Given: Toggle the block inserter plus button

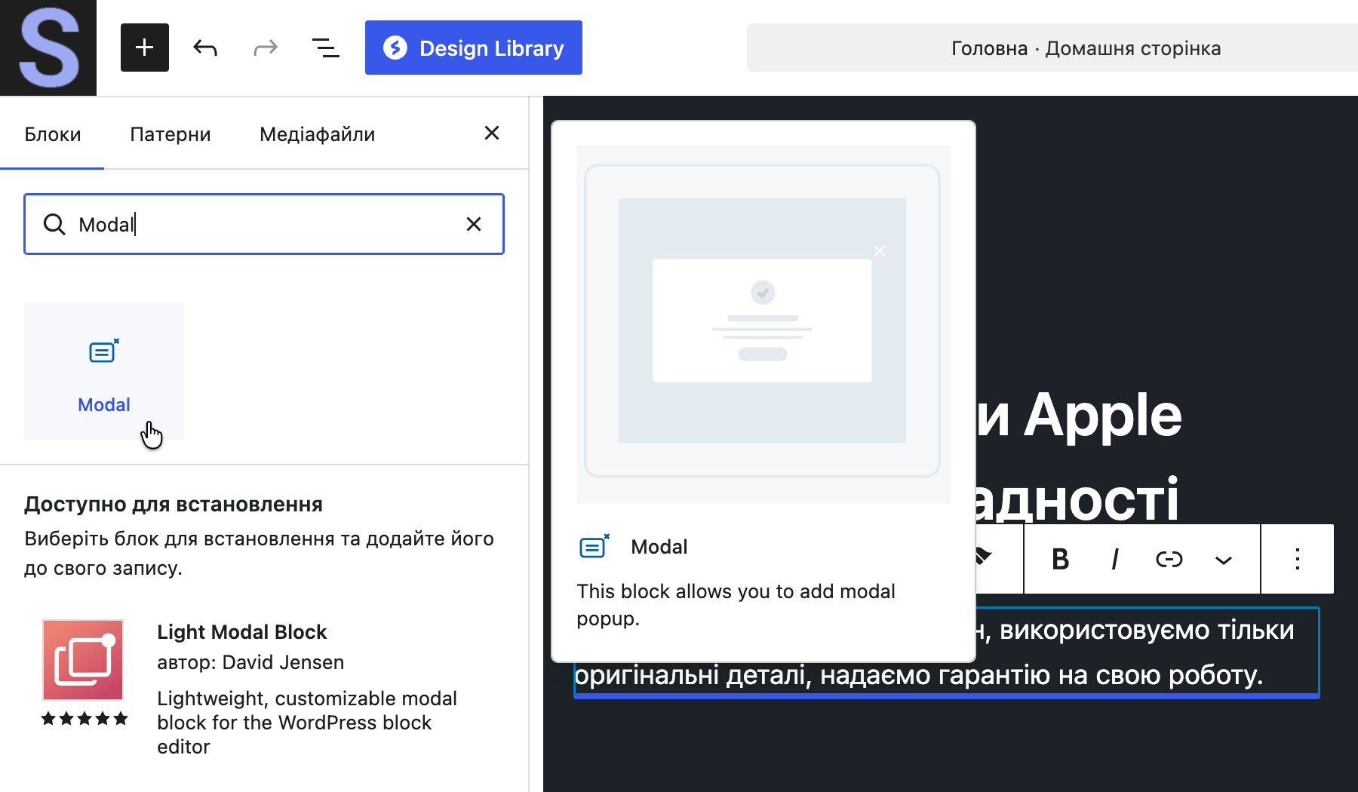Looking at the screenshot, I should coord(145,48).
